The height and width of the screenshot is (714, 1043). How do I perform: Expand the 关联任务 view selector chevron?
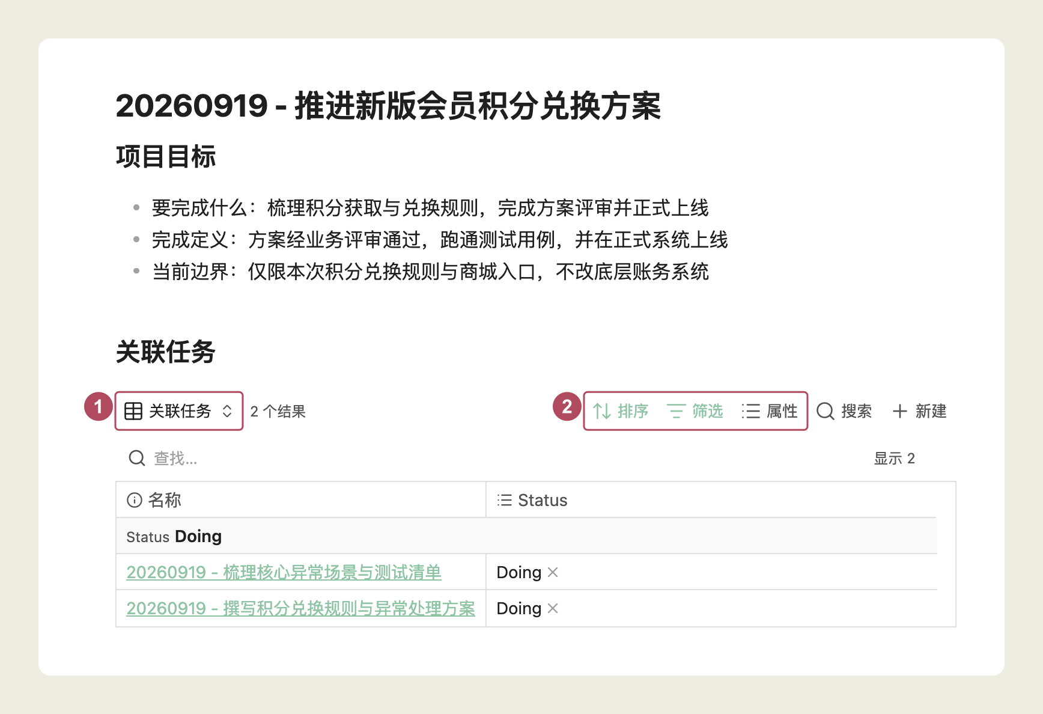tap(227, 411)
